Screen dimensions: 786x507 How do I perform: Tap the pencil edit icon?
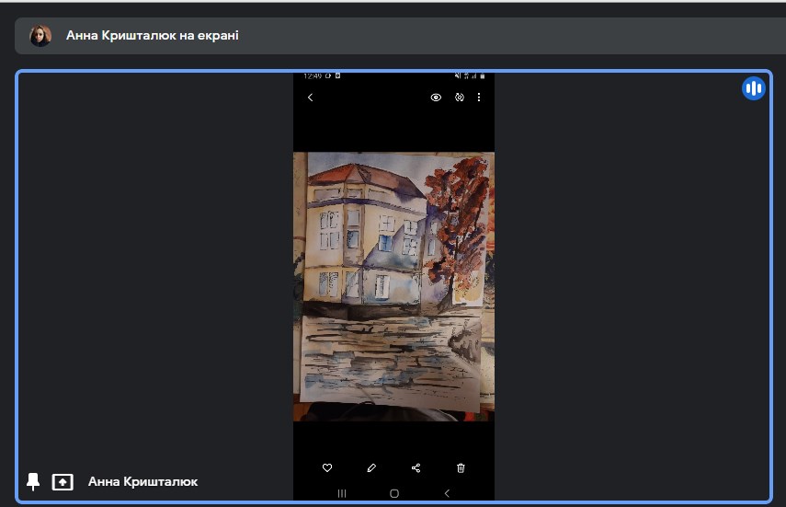click(371, 467)
